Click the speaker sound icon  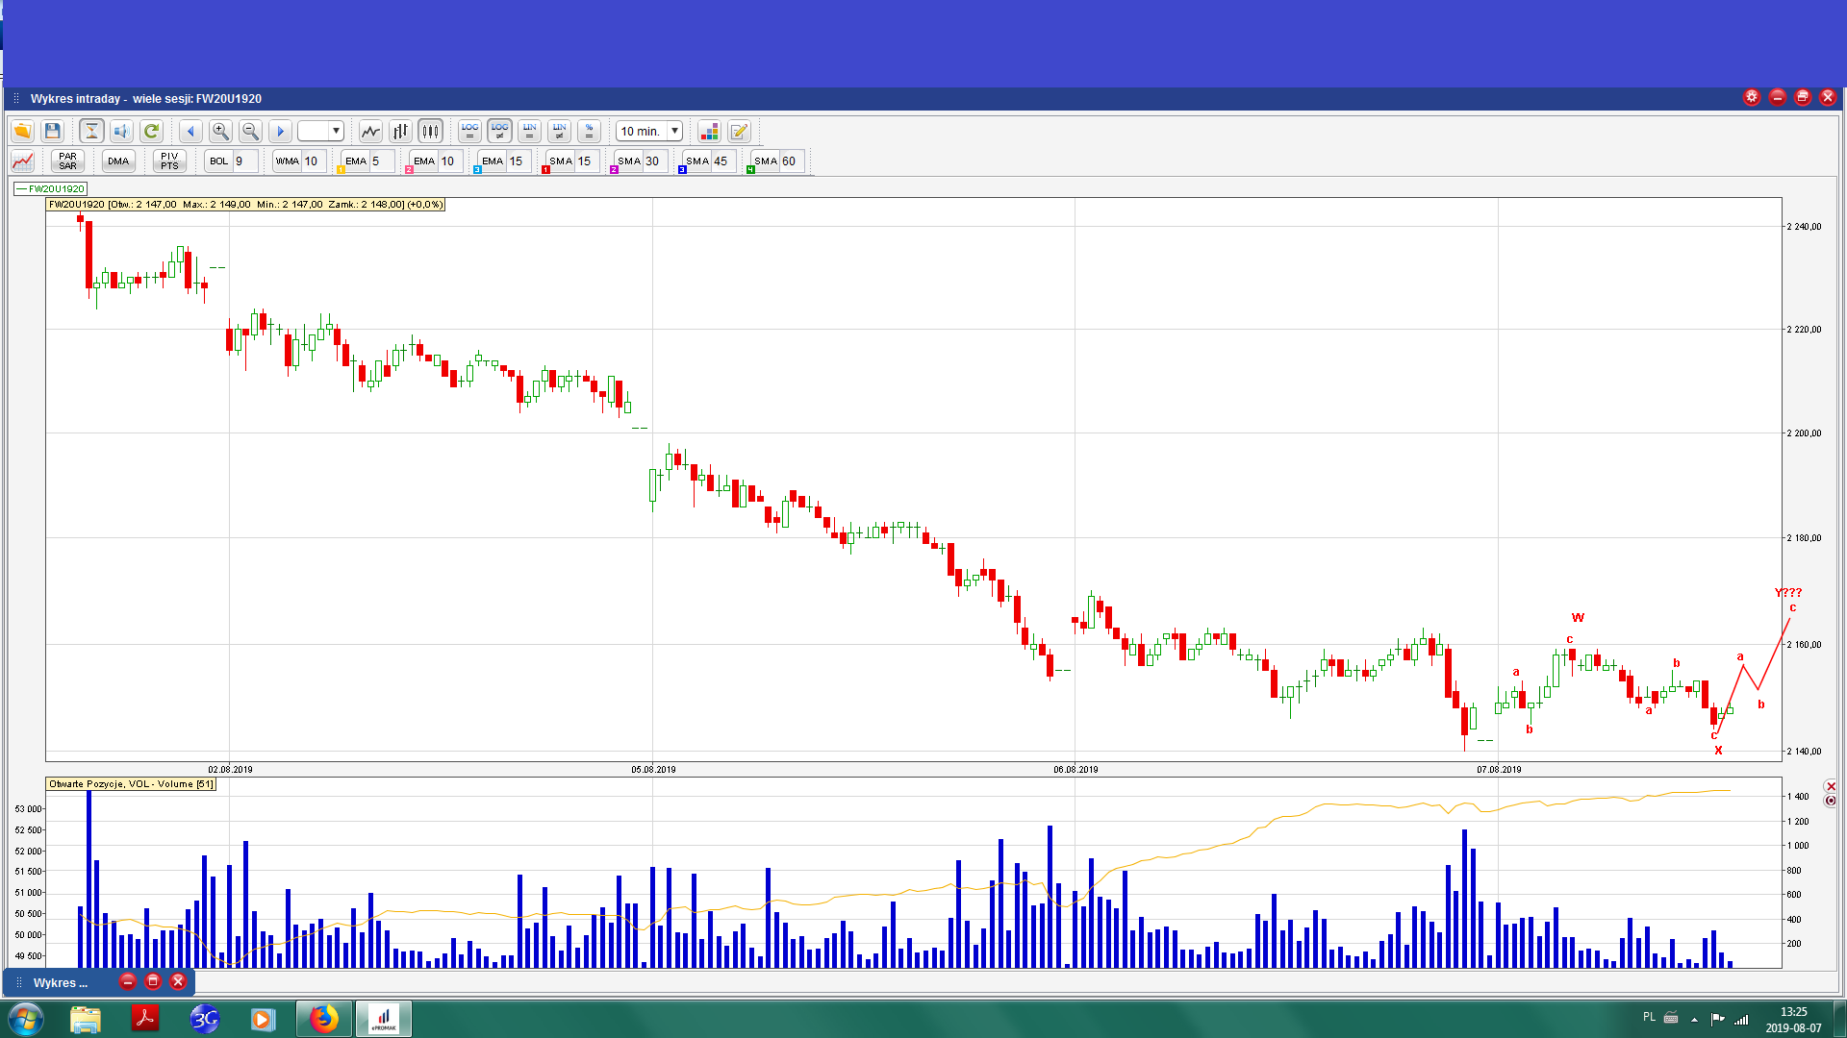[121, 131]
